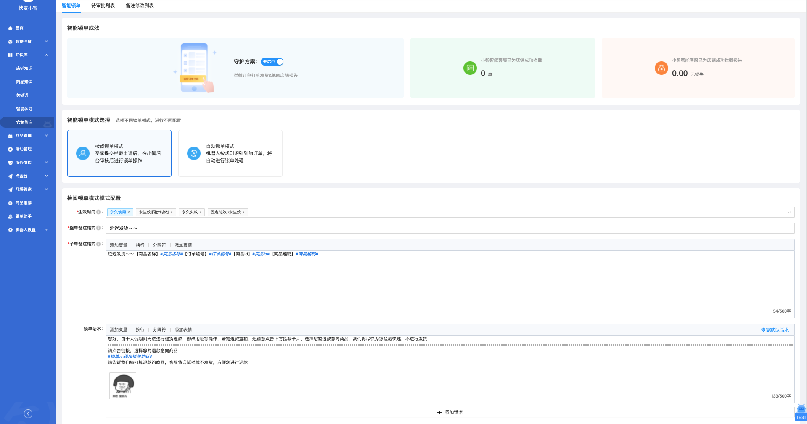Click the 商品管理 bag icon
This screenshot has height=424, width=807.
10,136
